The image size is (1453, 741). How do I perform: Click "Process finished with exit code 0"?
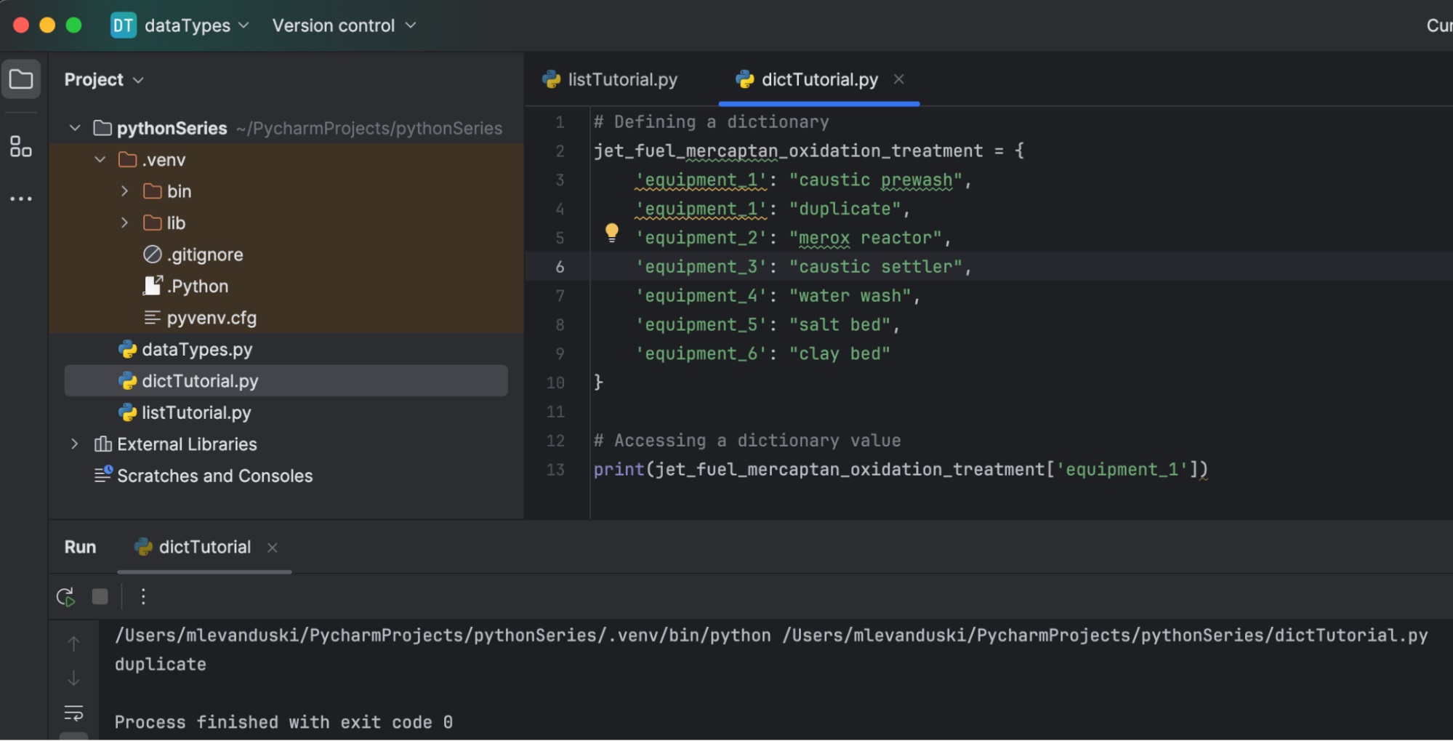point(284,722)
